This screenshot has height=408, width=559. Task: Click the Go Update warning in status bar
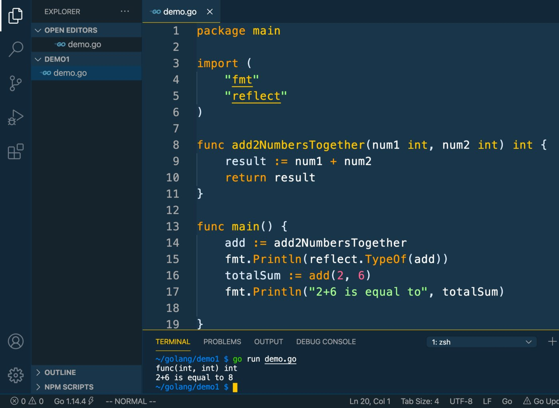(541, 401)
